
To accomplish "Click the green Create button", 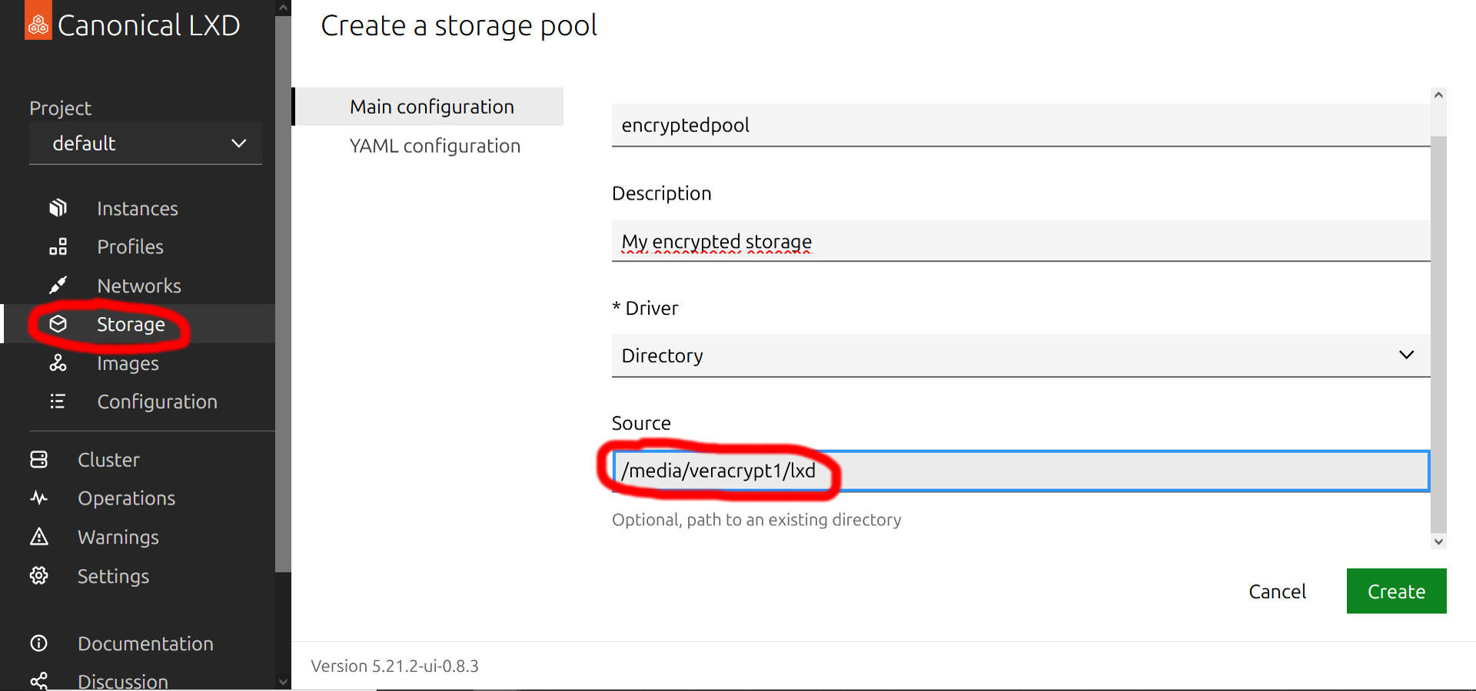I will [x=1396, y=591].
